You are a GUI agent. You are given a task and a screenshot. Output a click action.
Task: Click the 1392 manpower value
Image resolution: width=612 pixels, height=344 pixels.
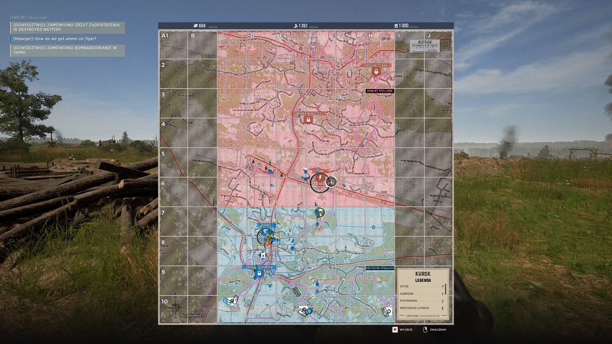303,25
